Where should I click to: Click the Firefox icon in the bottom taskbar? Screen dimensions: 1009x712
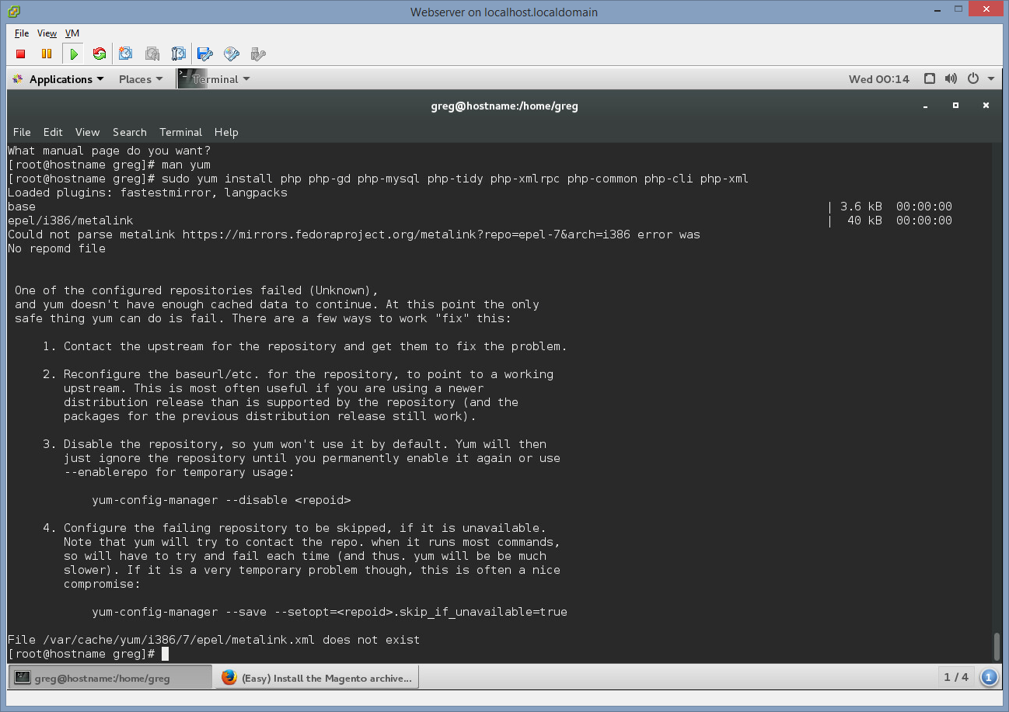pyautogui.click(x=229, y=677)
